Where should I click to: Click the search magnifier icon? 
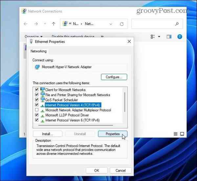[x=177, y=24]
